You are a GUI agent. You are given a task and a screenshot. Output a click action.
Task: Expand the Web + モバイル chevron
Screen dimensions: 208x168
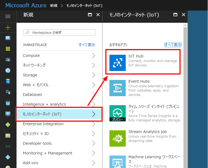coord(94,85)
